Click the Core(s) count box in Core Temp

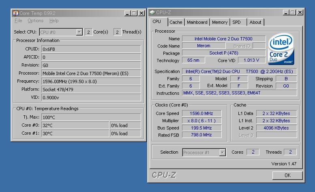coord(88,32)
